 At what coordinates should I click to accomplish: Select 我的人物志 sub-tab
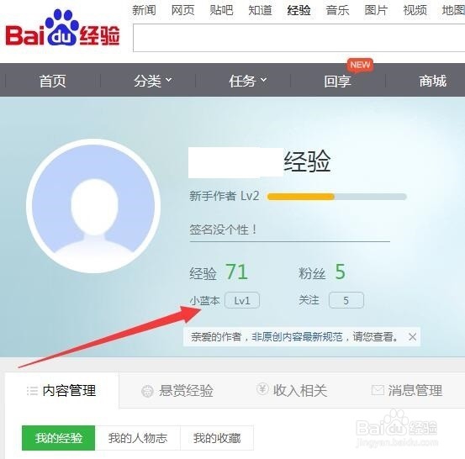tap(138, 438)
